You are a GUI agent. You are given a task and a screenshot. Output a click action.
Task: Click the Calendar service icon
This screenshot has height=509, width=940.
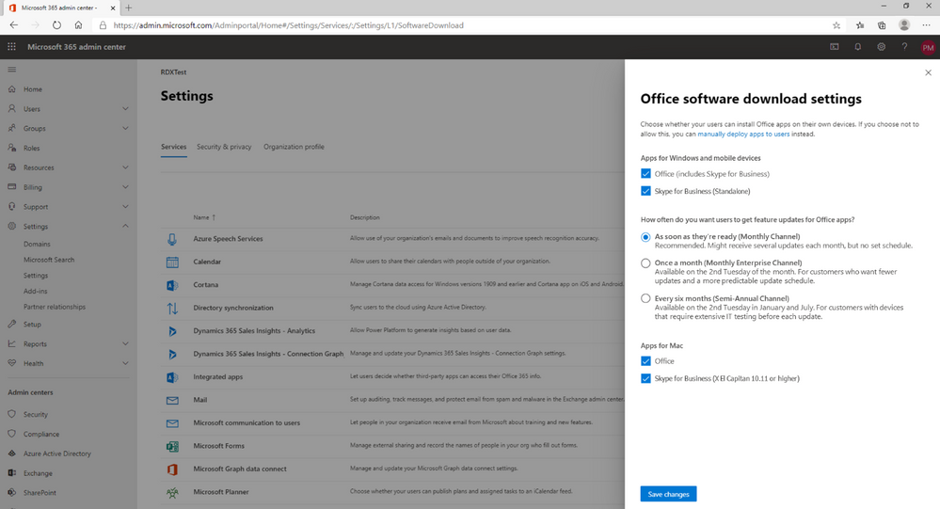pos(172,262)
